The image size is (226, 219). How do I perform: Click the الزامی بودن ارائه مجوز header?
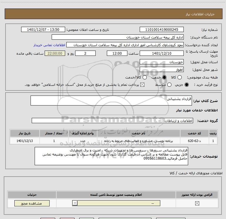tap(197, 195)
